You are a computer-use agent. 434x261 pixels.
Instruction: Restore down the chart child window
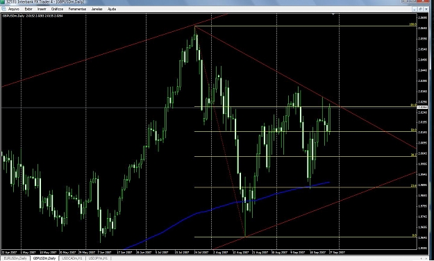(420, 9)
